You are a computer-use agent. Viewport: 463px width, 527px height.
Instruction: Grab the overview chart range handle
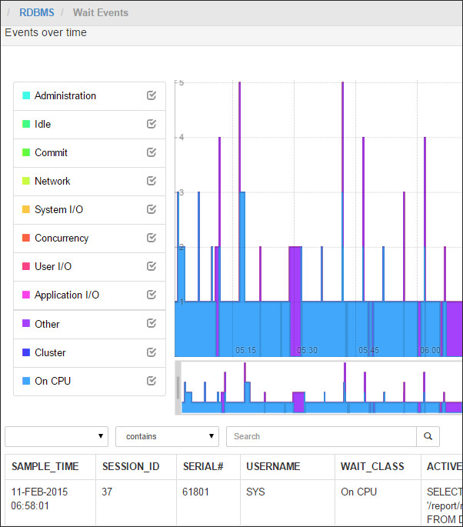[x=178, y=388]
